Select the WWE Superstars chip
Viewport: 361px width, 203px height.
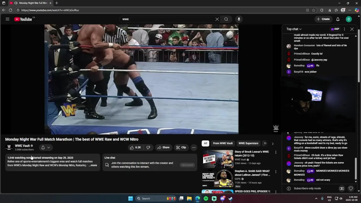[248, 143]
